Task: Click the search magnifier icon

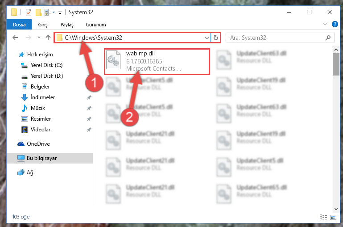Action: pos(328,38)
